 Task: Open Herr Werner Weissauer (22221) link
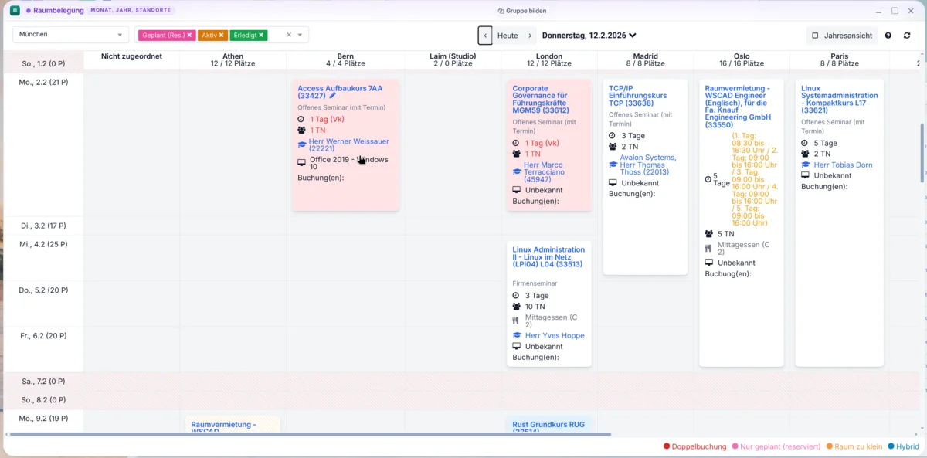coord(348,145)
